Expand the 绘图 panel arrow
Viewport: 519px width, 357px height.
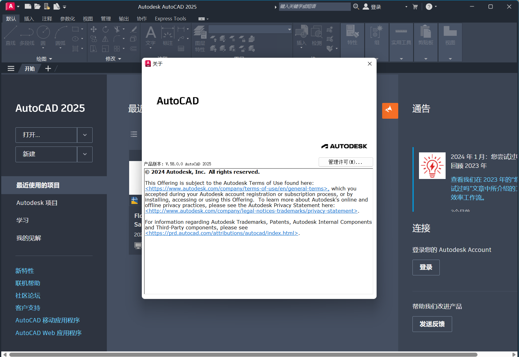pos(50,59)
